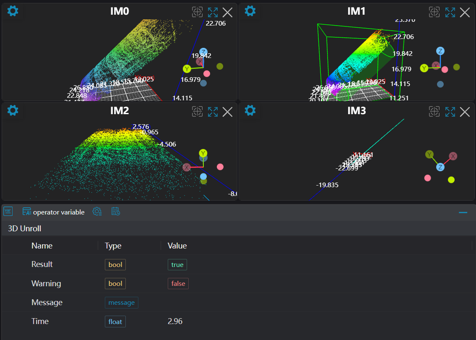This screenshot has height=340, width=476.
Task: Close the IM2 view panel
Action: 227,112
